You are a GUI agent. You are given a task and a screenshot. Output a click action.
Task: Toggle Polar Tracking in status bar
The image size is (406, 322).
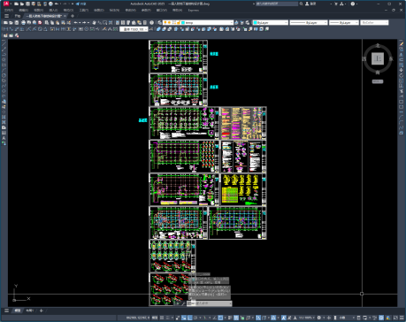click(x=195, y=318)
